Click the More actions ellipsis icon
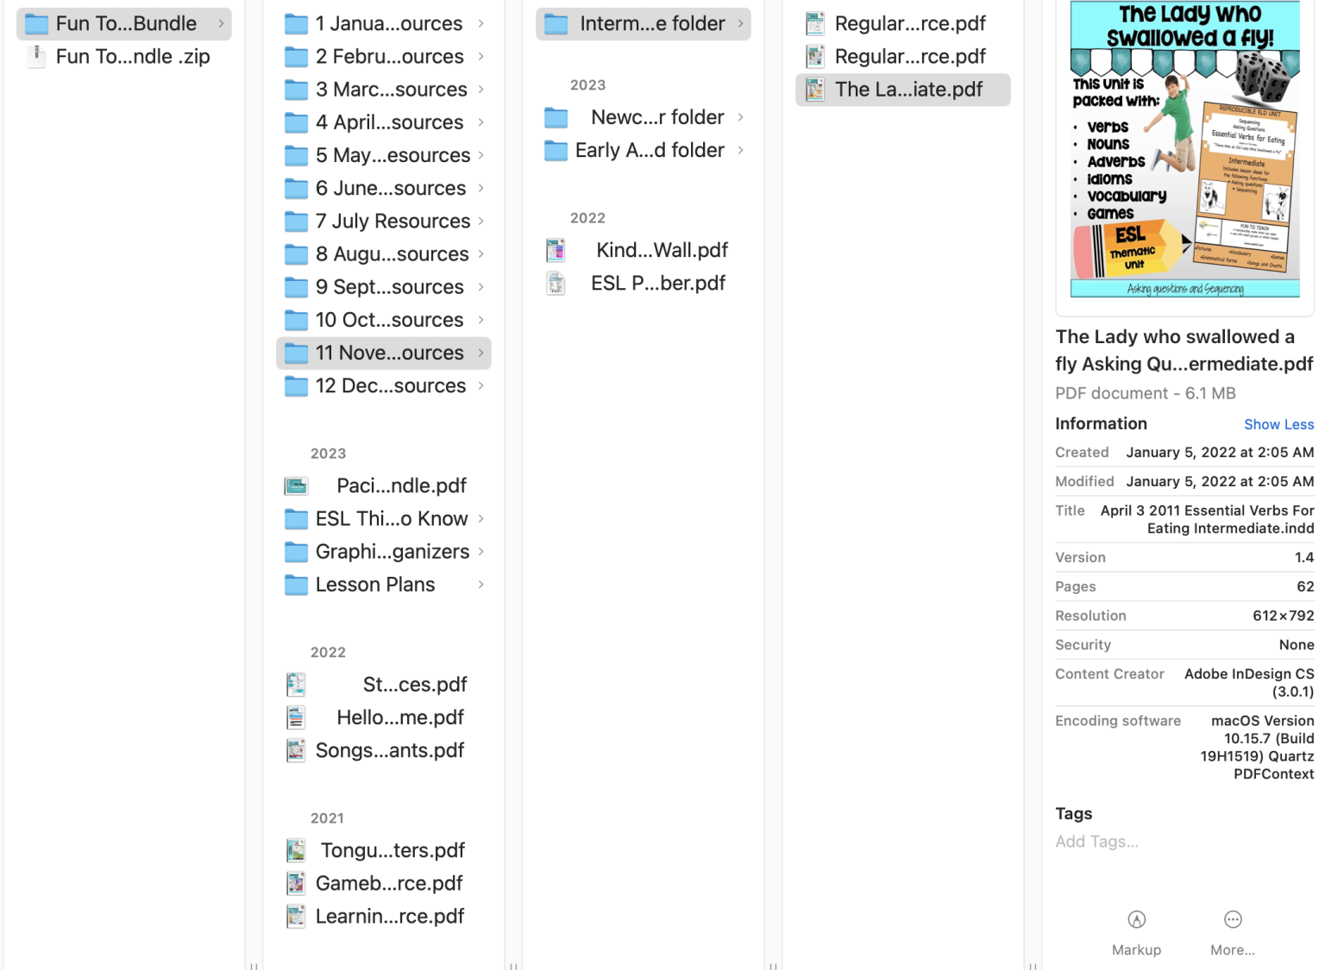1325x970 pixels. pos(1233,920)
